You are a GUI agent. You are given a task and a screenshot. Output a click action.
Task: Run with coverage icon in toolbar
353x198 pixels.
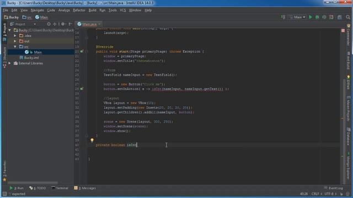coord(324,17)
